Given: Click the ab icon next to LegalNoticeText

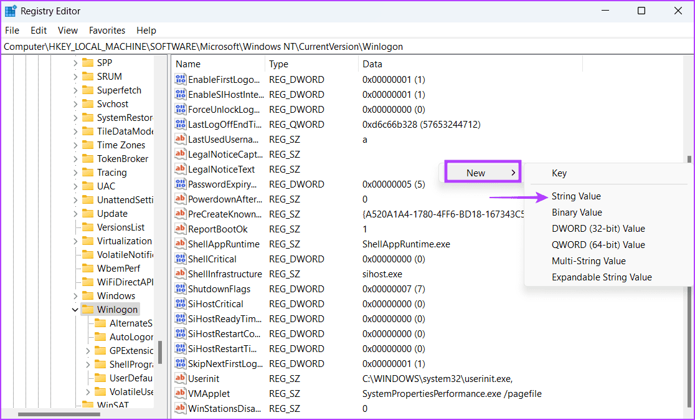Looking at the screenshot, I should 180,169.
